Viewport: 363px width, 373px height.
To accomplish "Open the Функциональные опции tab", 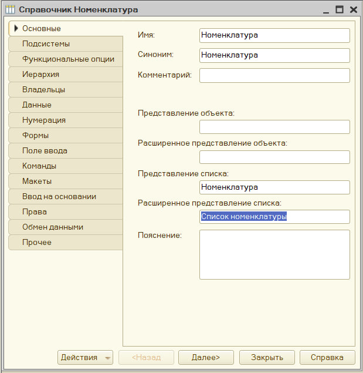I will [66, 59].
